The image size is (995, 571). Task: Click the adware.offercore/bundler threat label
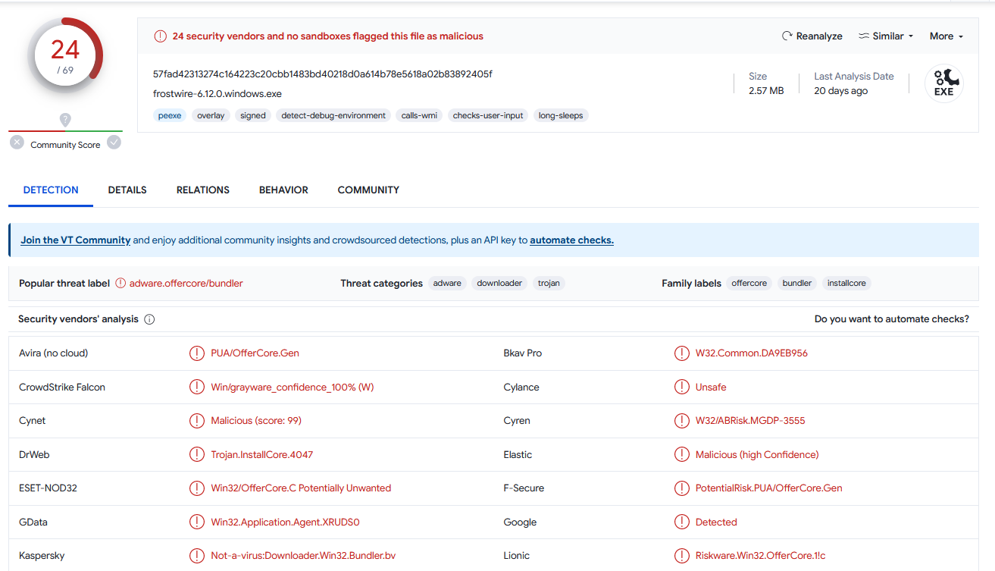(186, 283)
